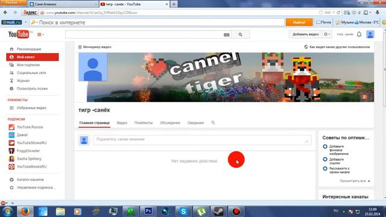386x217 pixels.
Task: Click the channel search magnifier icon
Action: pos(213,122)
